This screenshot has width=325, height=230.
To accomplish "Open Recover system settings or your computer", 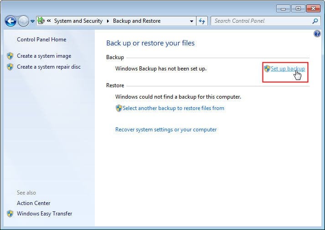I will click(166, 130).
